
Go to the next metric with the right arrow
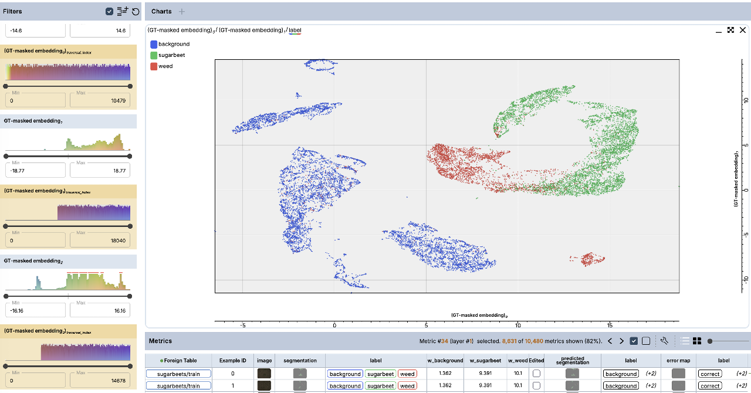coord(621,341)
